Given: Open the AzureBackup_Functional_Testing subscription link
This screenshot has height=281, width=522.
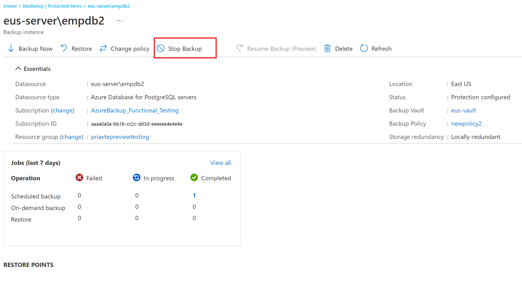Looking at the screenshot, I should (135, 111).
